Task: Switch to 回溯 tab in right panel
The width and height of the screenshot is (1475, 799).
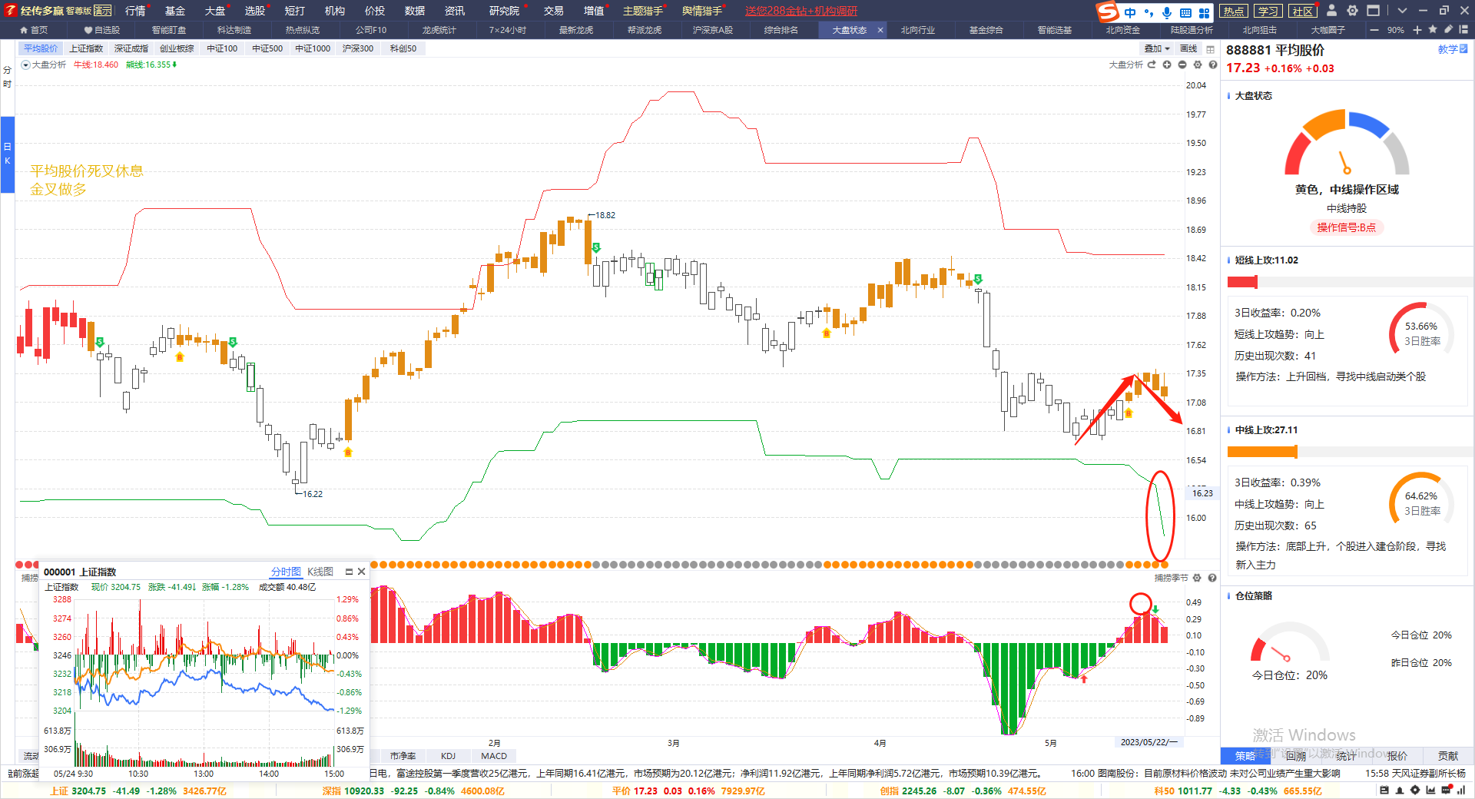Action: (x=1296, y=756)
